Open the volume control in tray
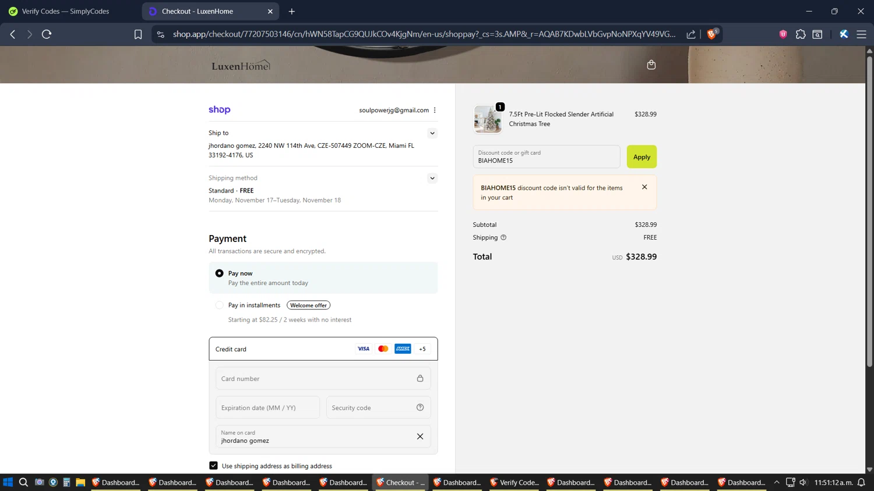The image size is (874, 491). point(803,482)
